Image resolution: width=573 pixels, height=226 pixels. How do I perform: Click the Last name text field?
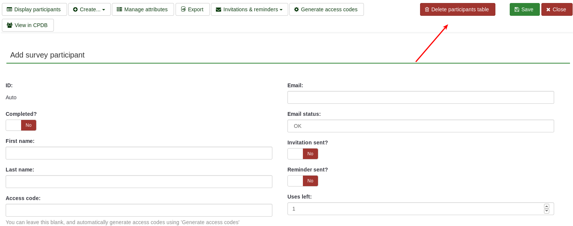pos(139,182)
